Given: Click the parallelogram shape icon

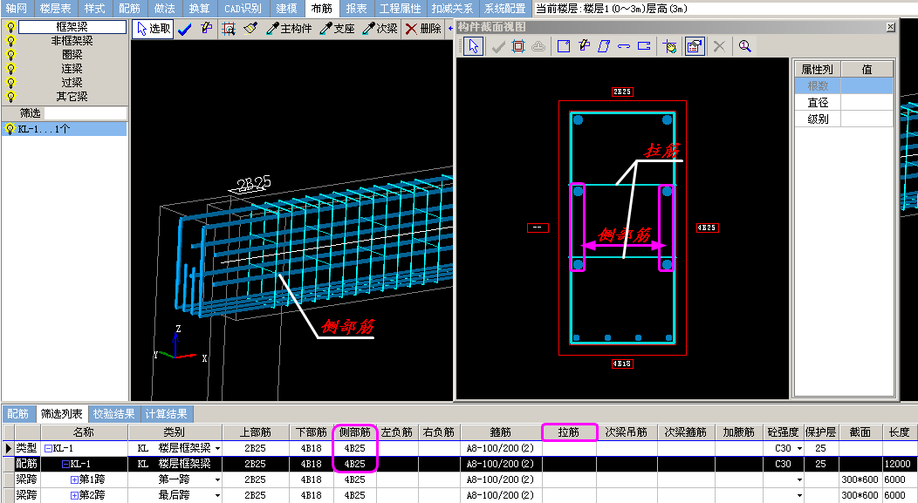Looking at the screenshot, I should (604, 46).
